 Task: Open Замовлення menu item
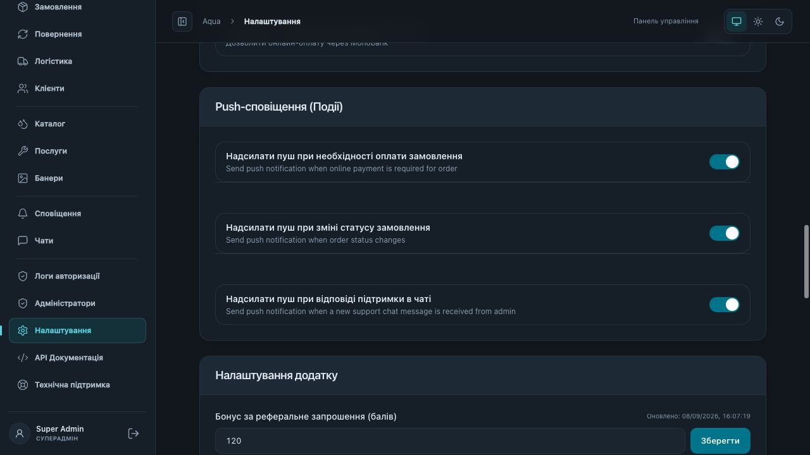tap(77, 7)
